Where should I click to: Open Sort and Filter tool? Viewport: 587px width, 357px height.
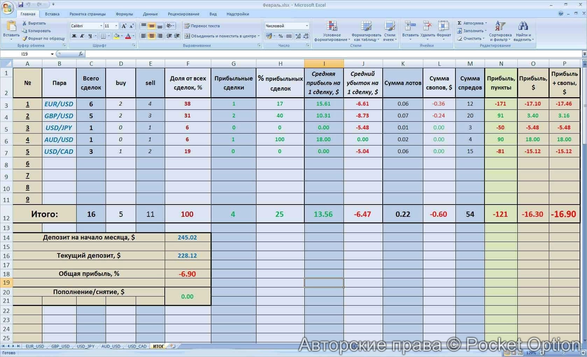coord(500,31)
